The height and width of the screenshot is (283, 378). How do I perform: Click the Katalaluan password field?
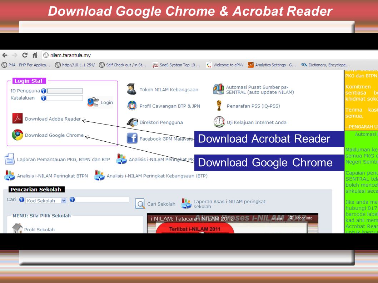coord(65,98)
